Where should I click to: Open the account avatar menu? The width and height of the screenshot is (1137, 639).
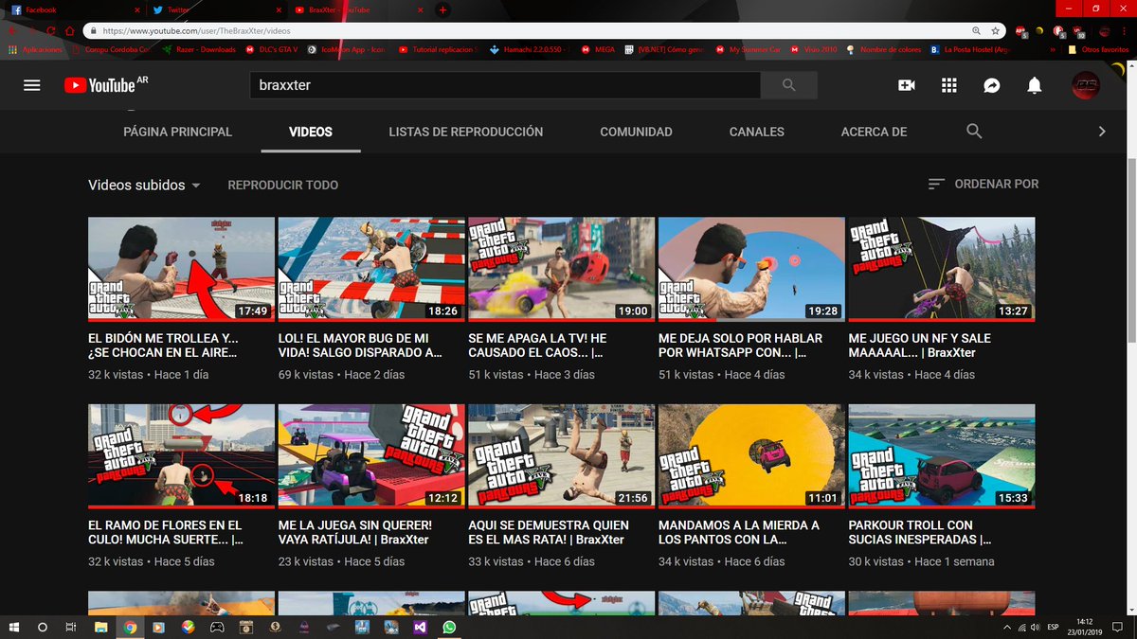point(1086,85)
